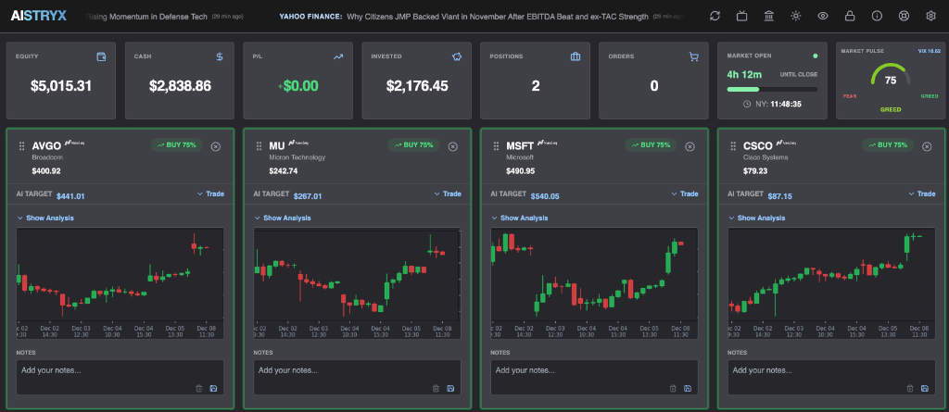The height and width of the screenshot is (412, 949).
Task: Focus the MU notes text field
Action: coord(357,377)
